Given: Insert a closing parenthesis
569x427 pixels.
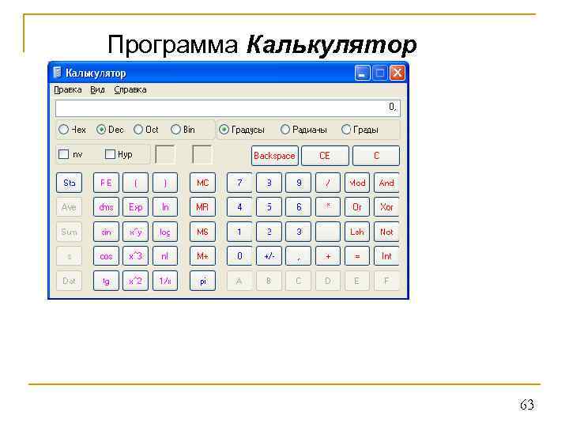Looking at the screenshot, I should 165,183.
